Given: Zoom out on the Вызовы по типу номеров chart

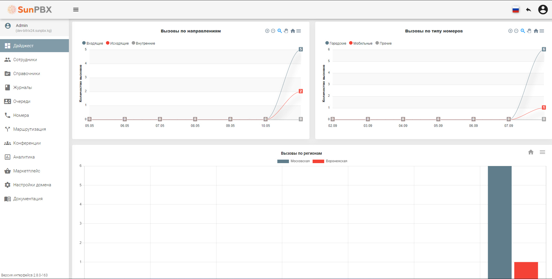Looking at the screenshot, I should tap(516, 31).
